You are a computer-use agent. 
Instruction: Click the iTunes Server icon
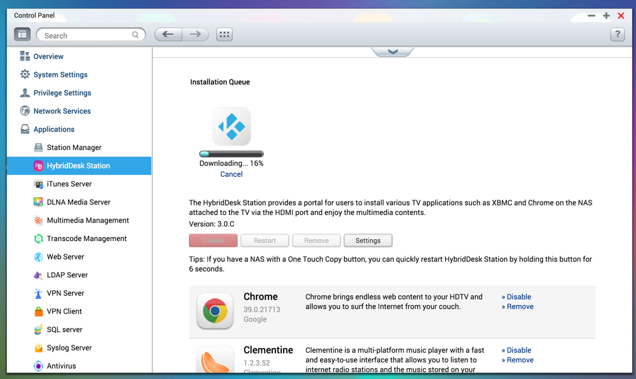38,184
